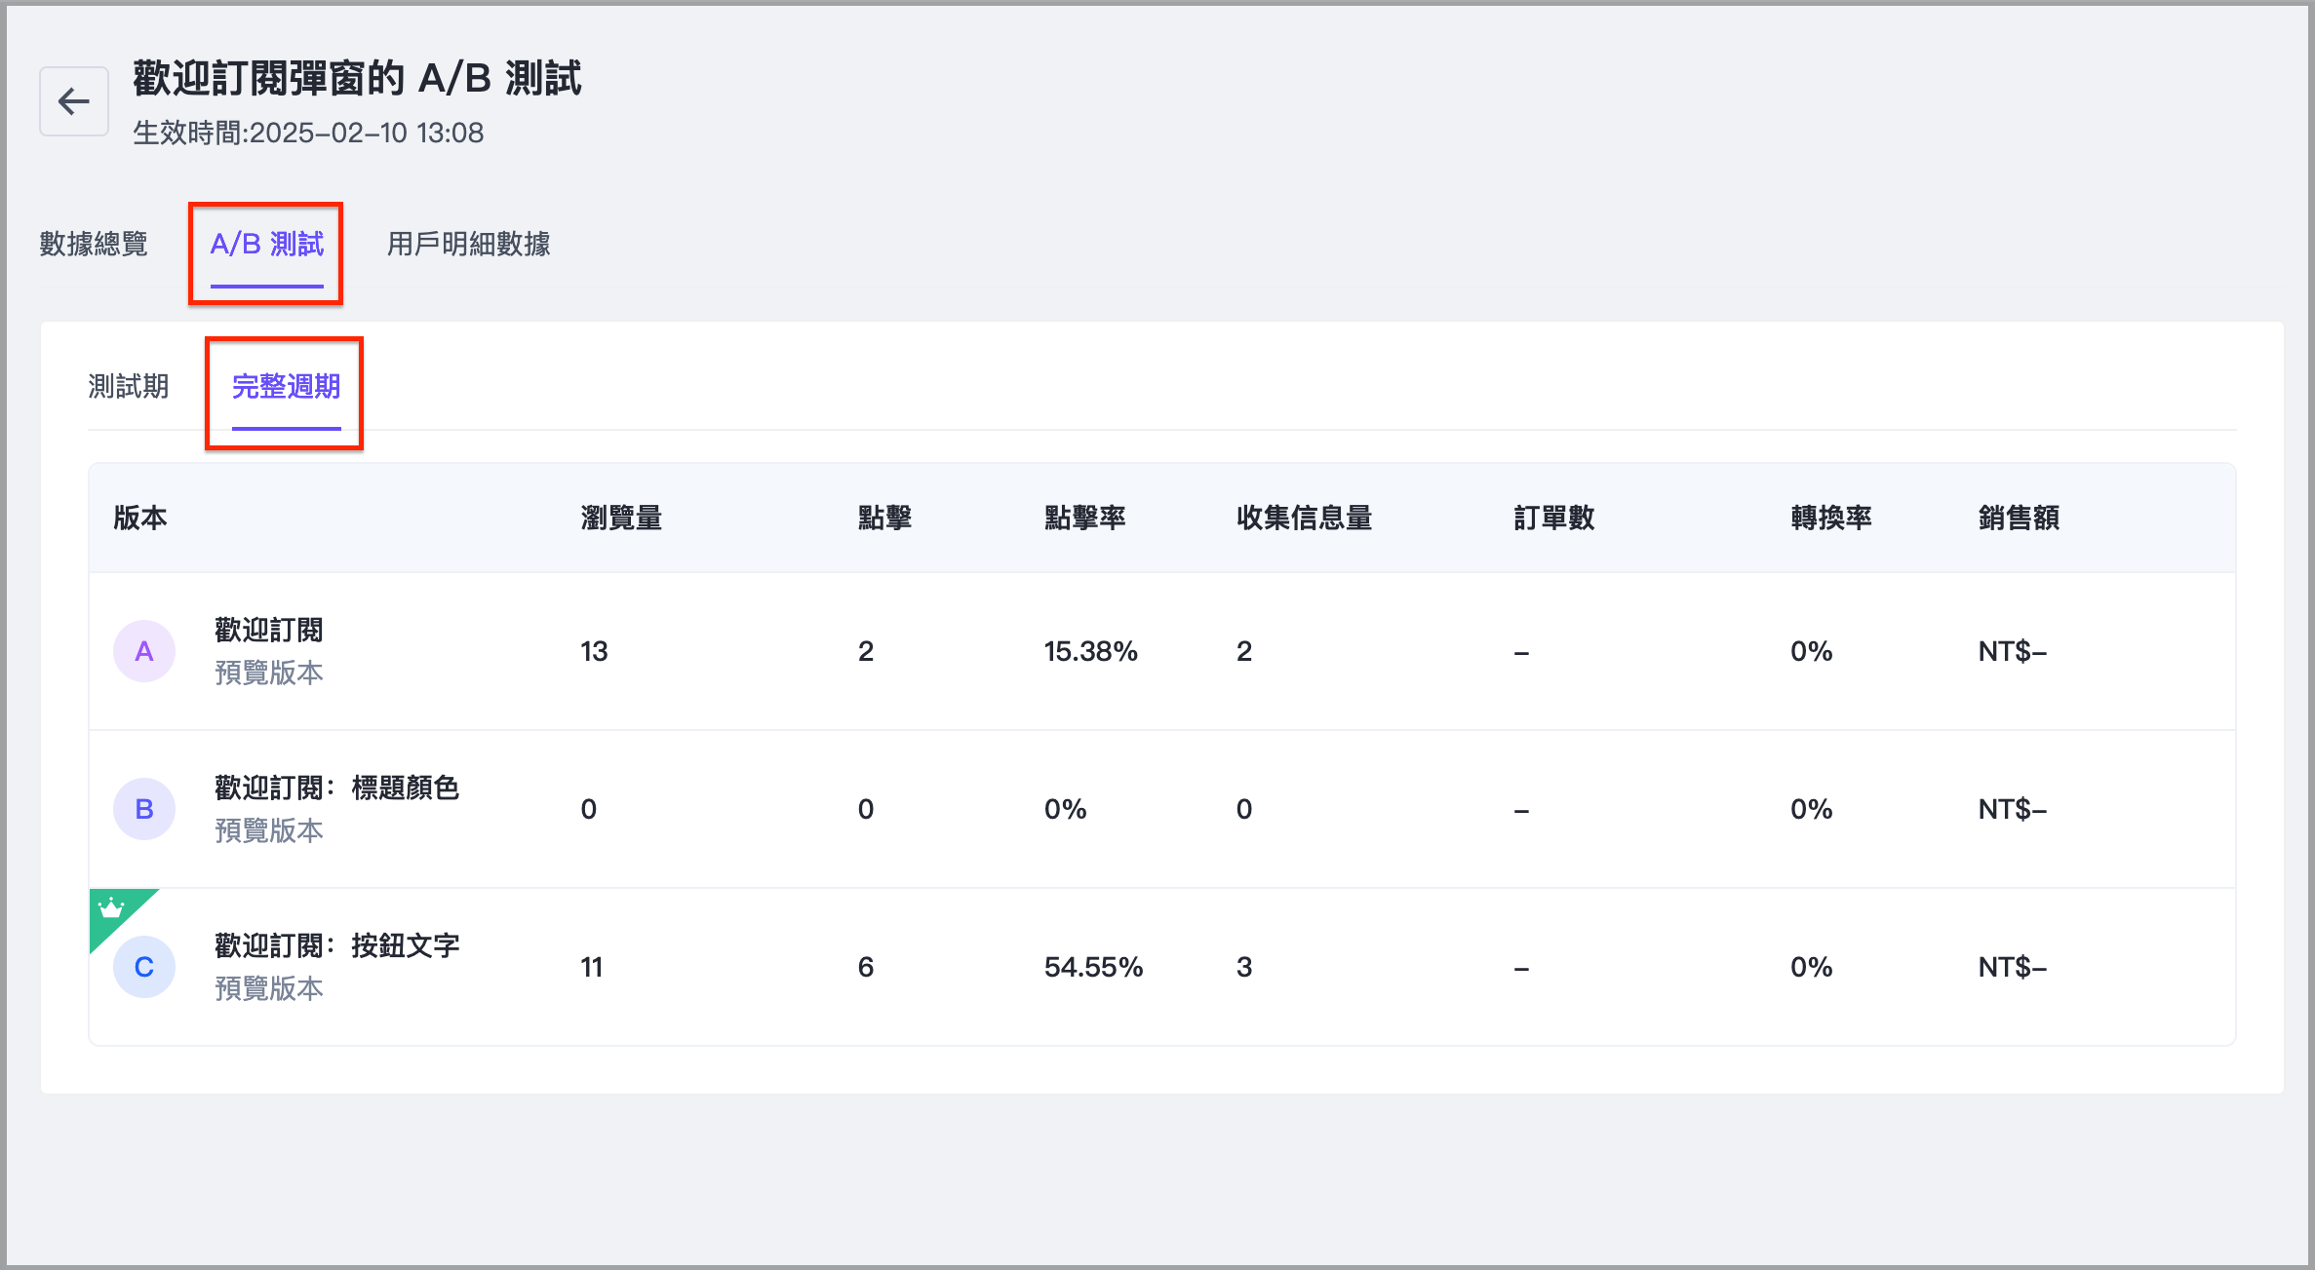Click version name 歡迎訂閱：按鈕文字
The width and height of the screenshot is (2315, 1270).
[336, 945]
